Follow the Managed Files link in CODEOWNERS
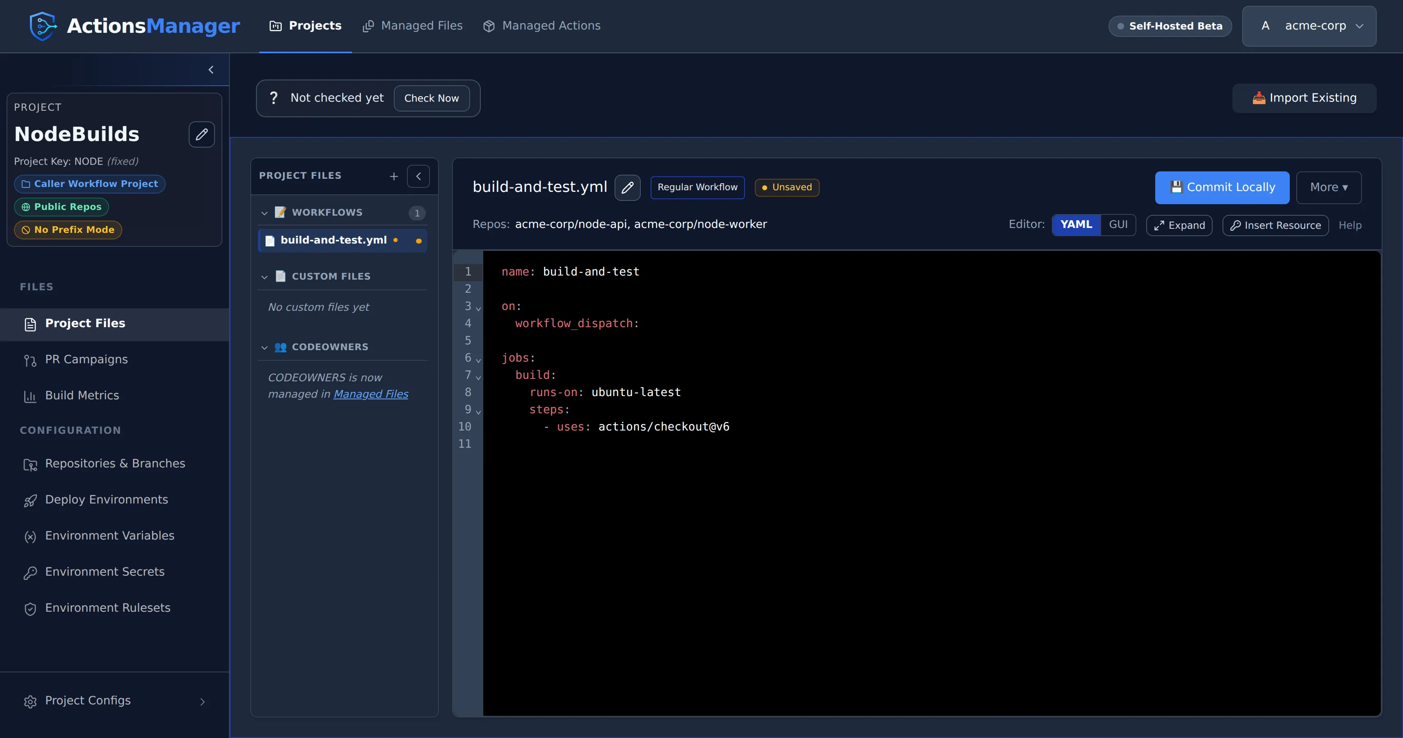This screenshot has width=1403, height=738. (x=371, y=394)
